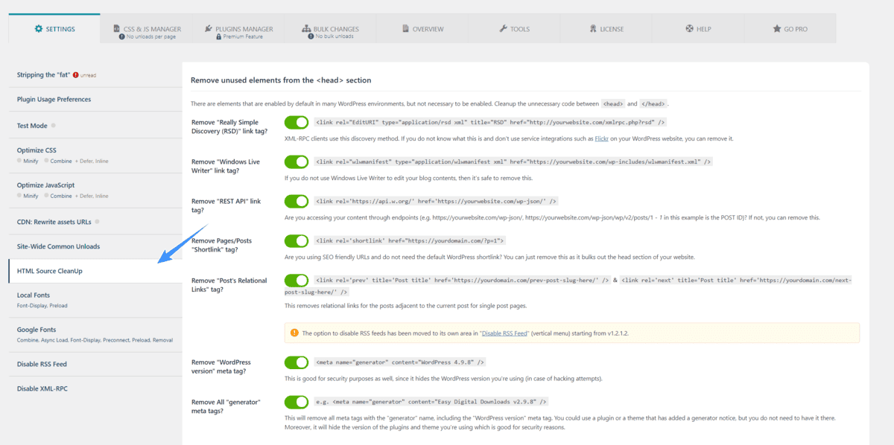Click the inline </head> code tag
The image size is (894, 445).
653,103
